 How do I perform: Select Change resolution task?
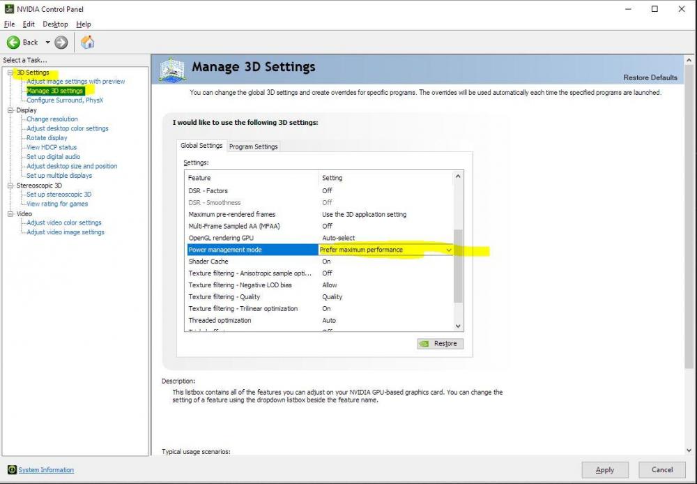coord(52,119)
